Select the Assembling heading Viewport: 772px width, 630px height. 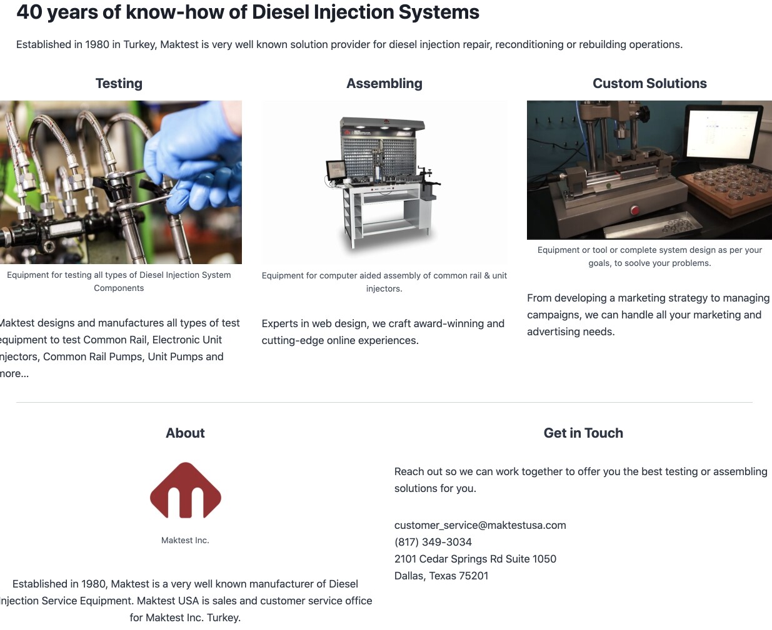[384, 84]
